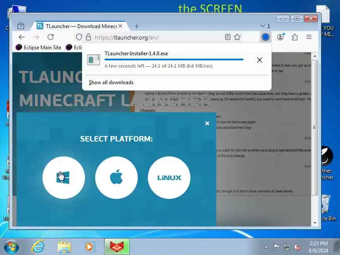The image size is (340, 255).
Task: Toggle reader view icon
Action: tap(227, 37)
